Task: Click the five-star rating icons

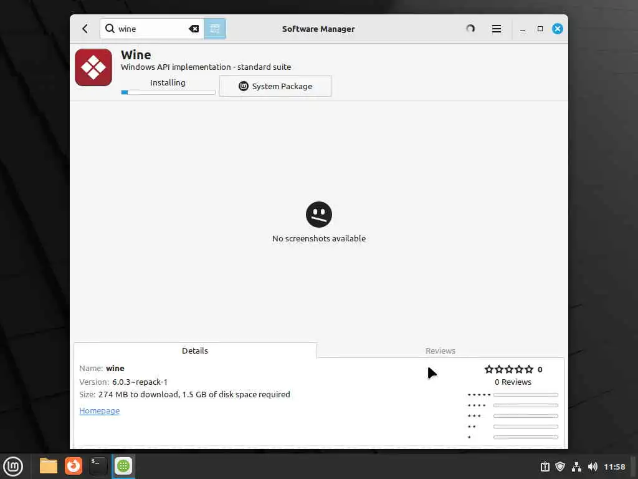Action: tap(508, 369)
